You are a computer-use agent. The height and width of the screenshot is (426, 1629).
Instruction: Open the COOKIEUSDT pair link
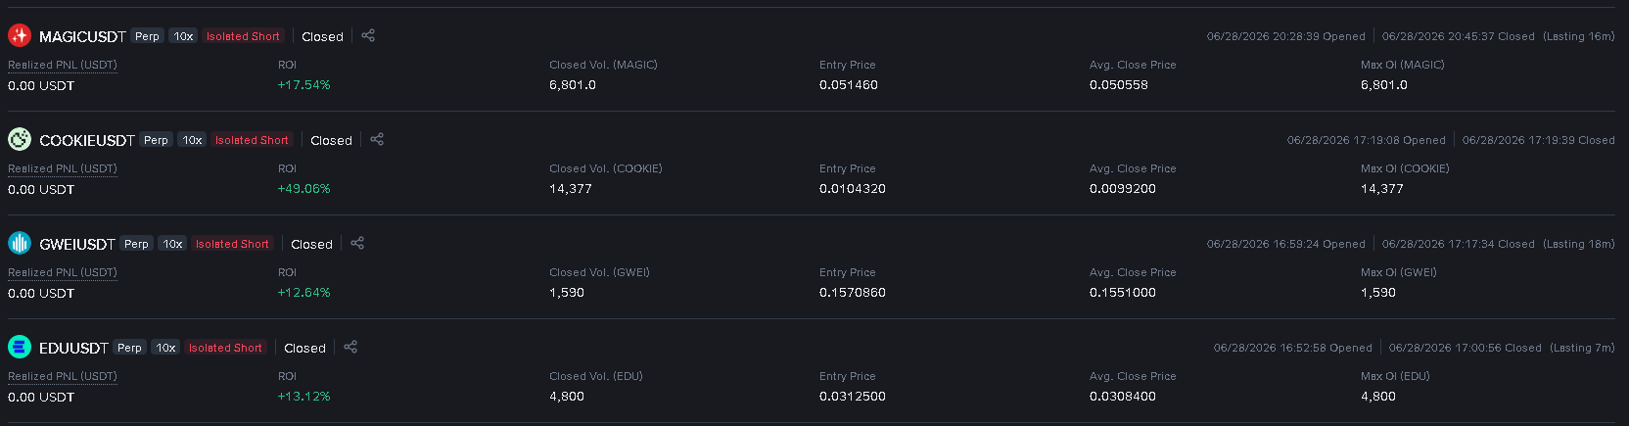tap(87, 140)
